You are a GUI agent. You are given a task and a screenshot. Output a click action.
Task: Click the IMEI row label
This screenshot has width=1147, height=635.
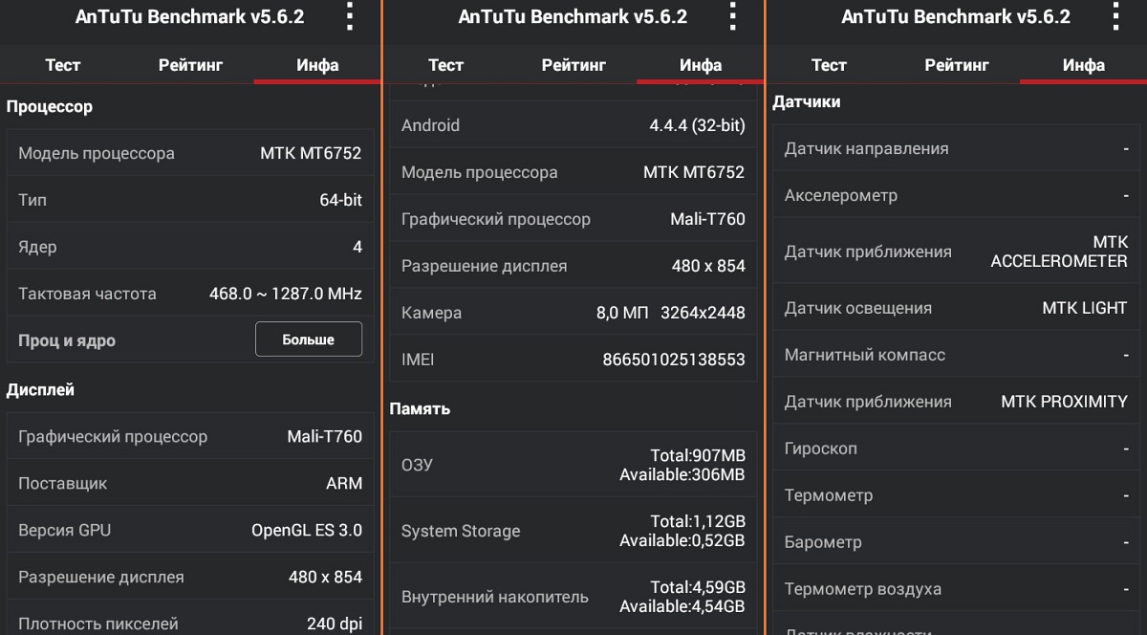(x=418, y=360)
